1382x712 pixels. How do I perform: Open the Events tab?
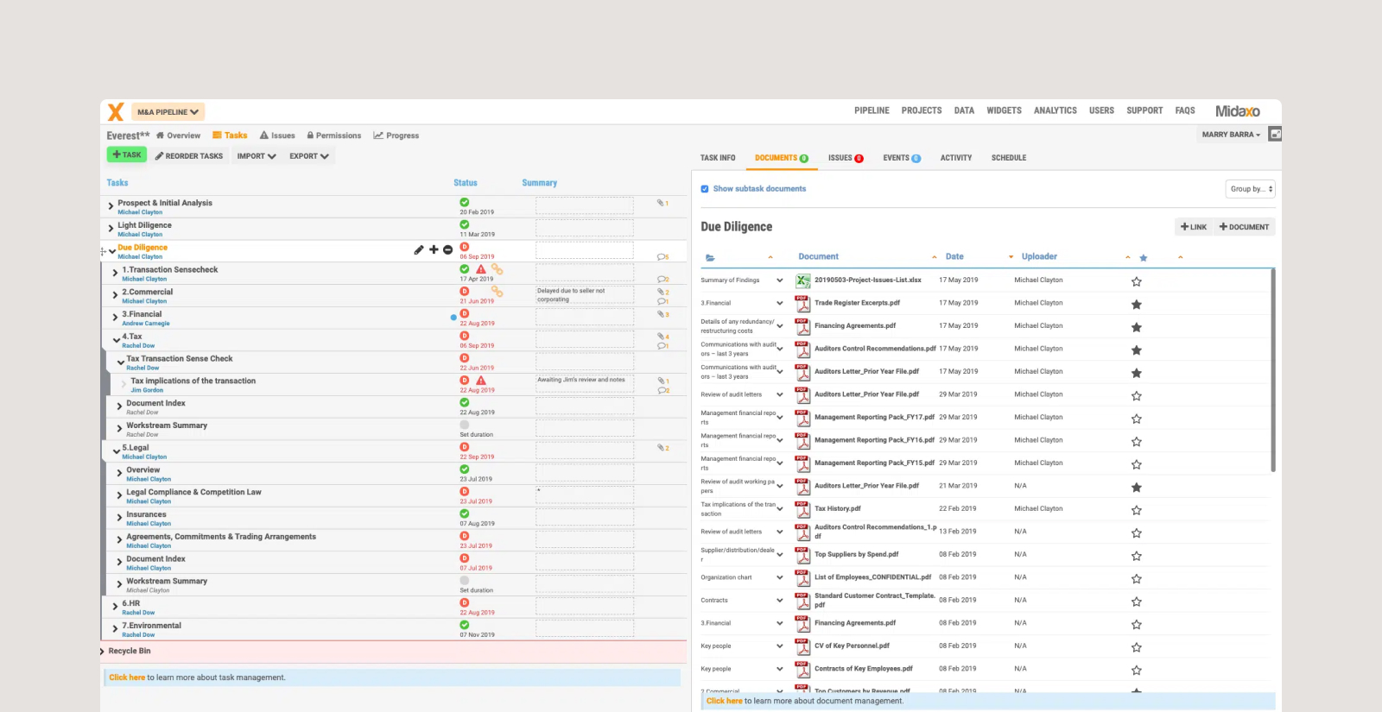click(902, 158)
